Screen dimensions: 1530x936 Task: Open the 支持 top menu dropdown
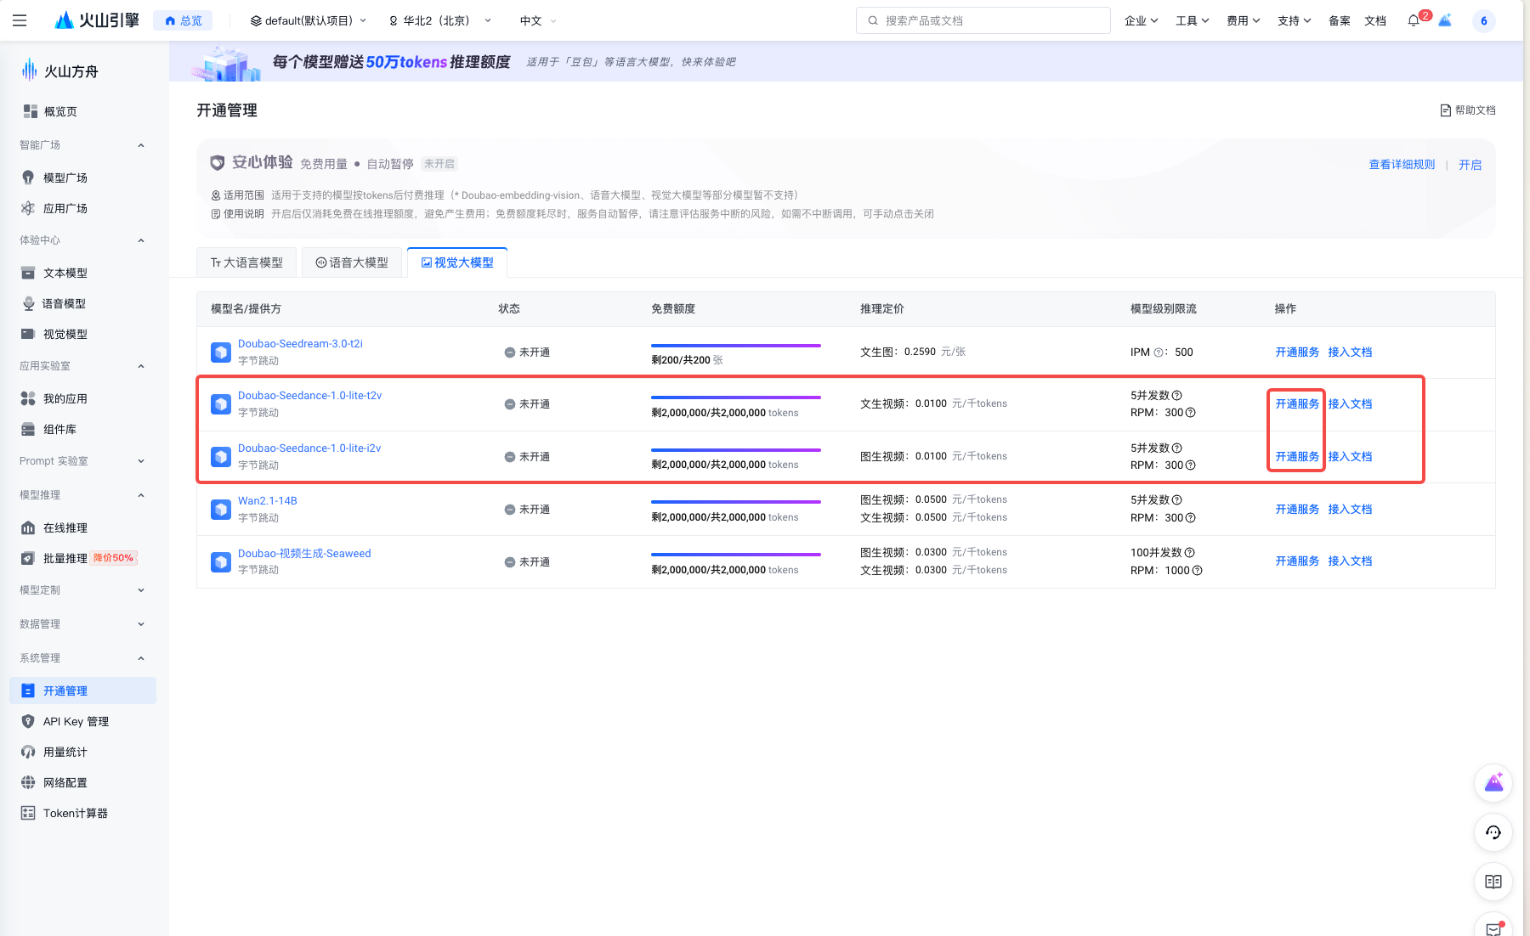[1294, 20]
